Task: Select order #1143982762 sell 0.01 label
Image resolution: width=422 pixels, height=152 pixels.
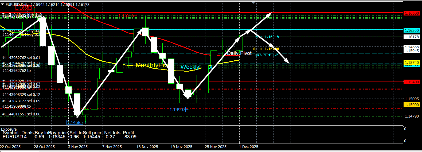Action: click(x=21, y=58)
